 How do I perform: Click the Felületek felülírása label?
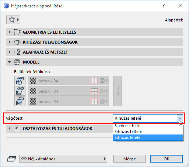pos(32,72)
